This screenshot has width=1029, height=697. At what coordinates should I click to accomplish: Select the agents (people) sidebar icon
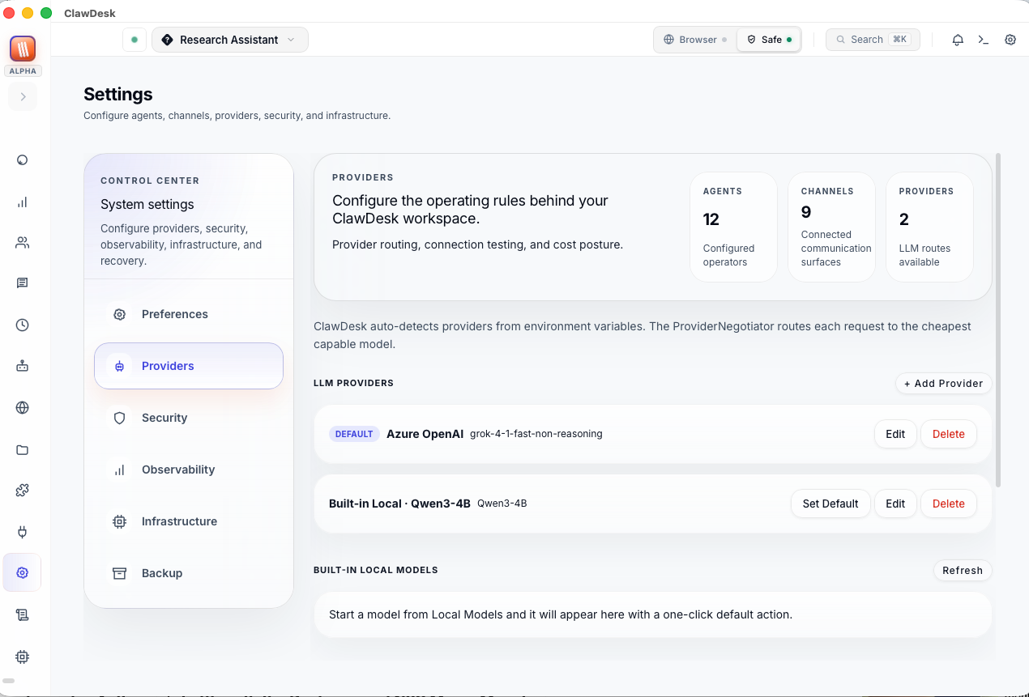(x=22, y=242)
